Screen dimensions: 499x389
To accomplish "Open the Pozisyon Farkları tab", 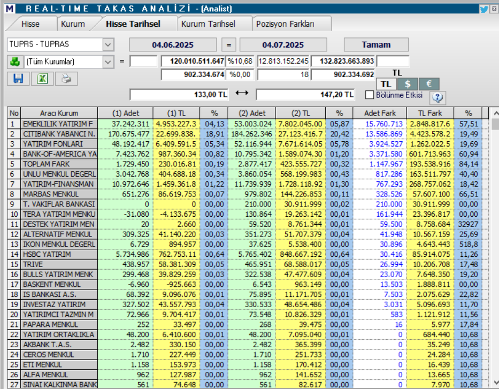I will point(285,24).
